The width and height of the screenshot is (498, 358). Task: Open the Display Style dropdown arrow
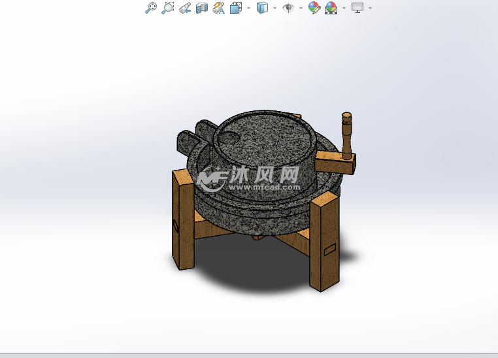(x=274, y=8)
